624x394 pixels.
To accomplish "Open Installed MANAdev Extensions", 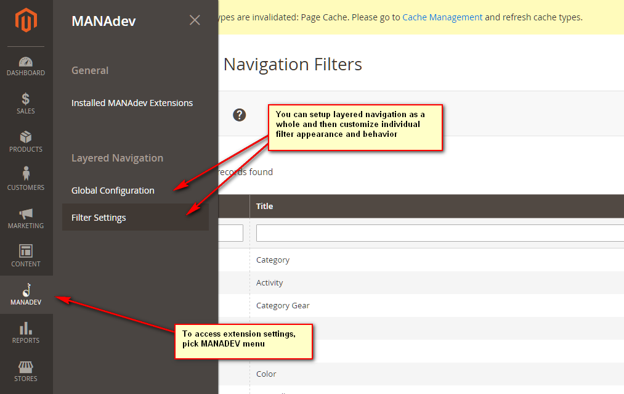I will click(132, 103).
